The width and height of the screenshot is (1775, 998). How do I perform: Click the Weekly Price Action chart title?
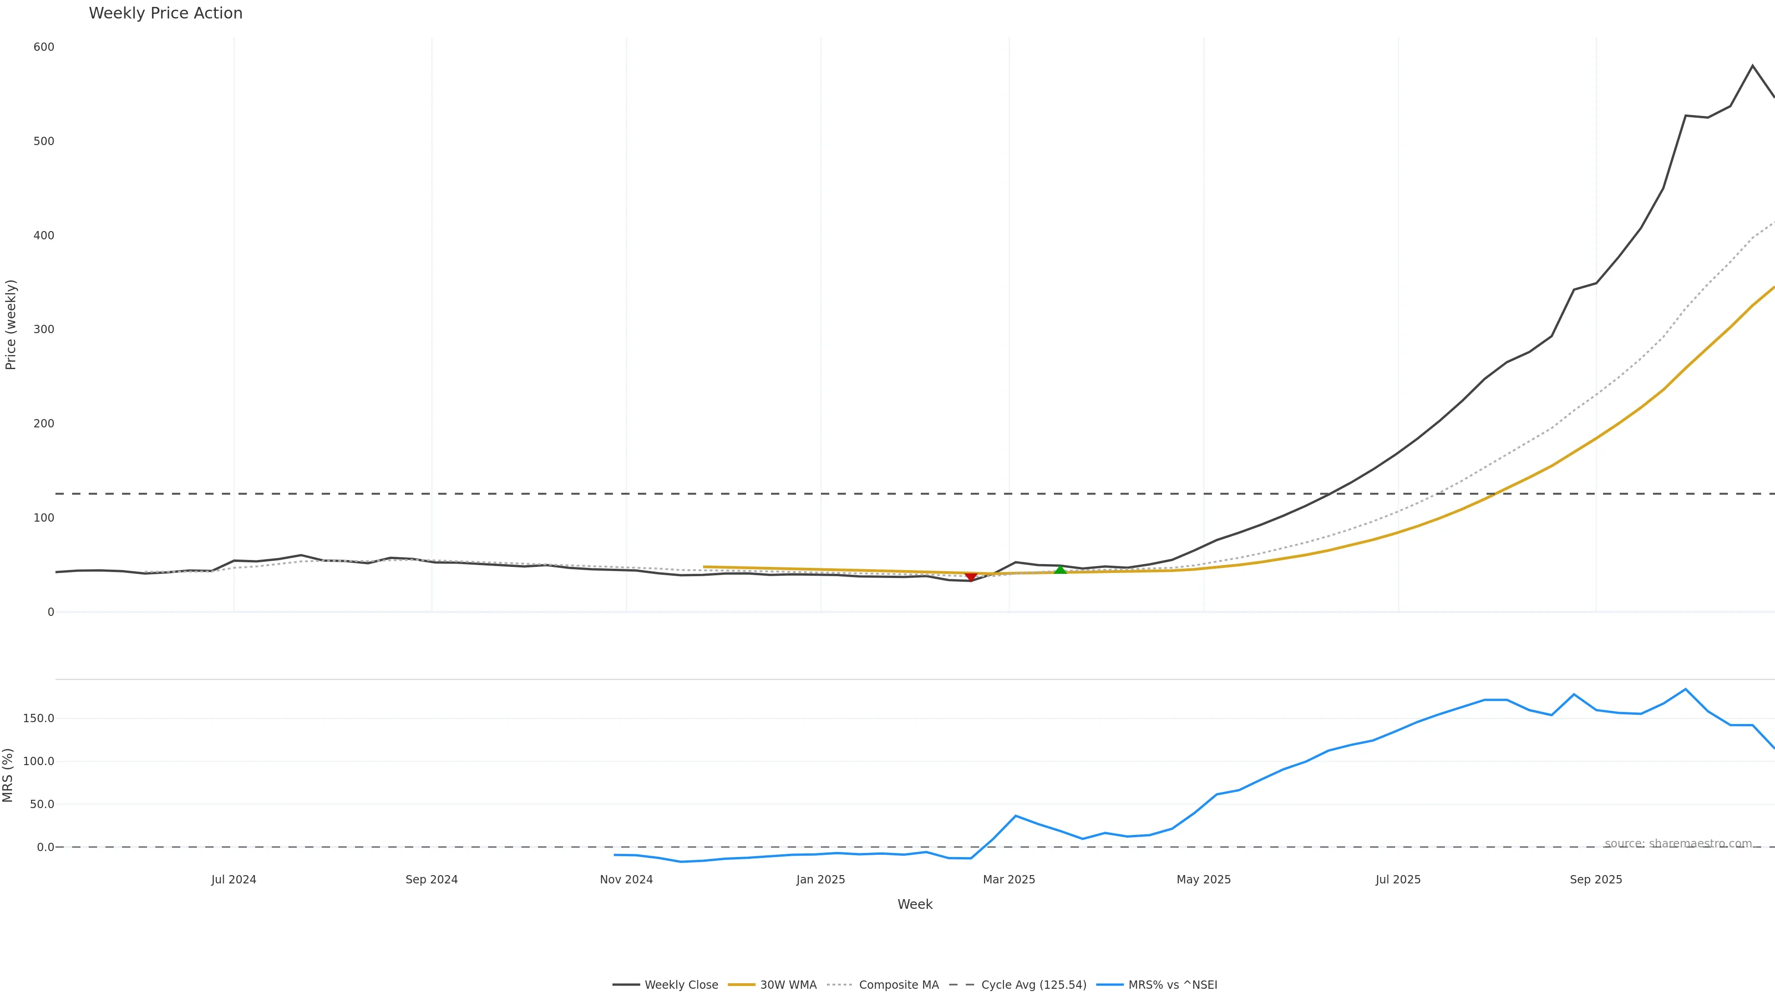[165, 13]
